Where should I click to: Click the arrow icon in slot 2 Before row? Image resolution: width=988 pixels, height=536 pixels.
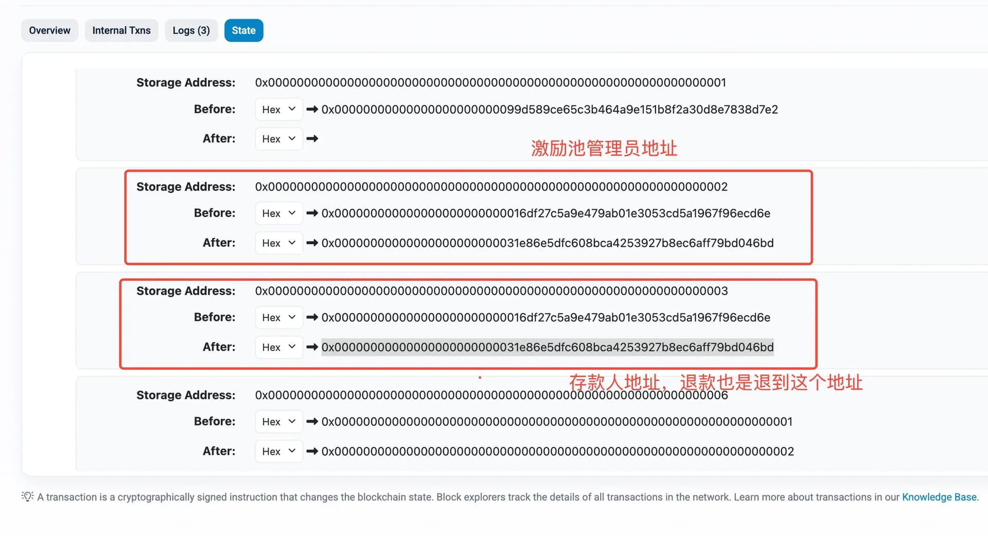tap(312, 213)
